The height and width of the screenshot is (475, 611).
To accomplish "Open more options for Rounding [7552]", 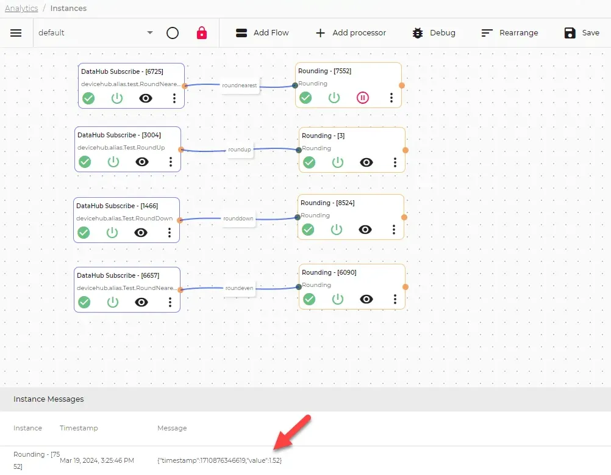I will (391, 98).
